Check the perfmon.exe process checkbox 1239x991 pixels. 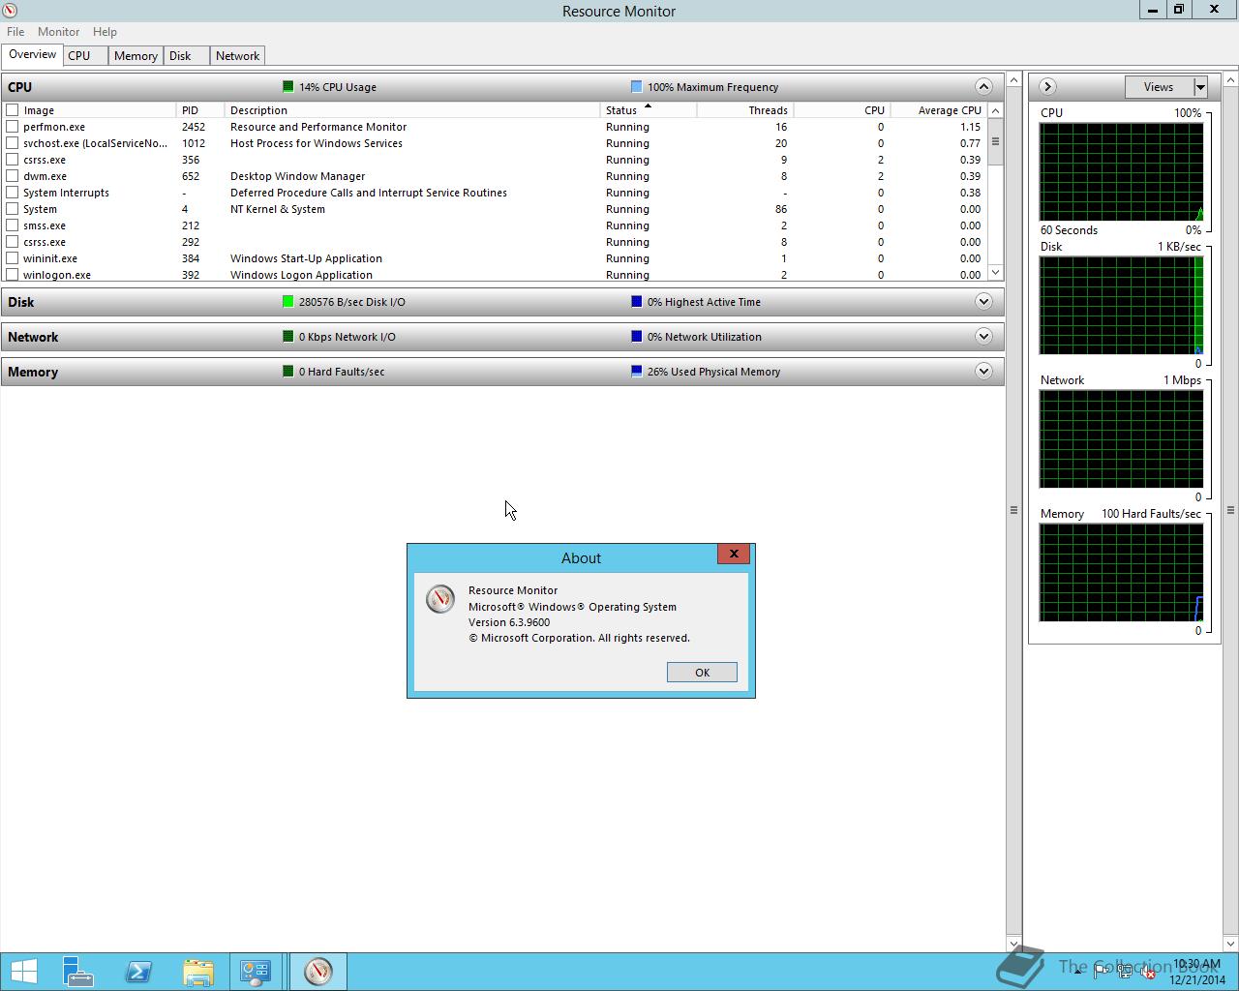coord(13,127)
